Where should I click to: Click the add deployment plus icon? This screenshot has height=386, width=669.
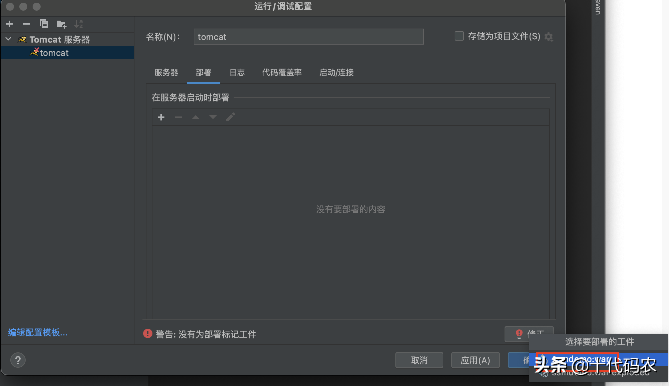pos(161,117)
